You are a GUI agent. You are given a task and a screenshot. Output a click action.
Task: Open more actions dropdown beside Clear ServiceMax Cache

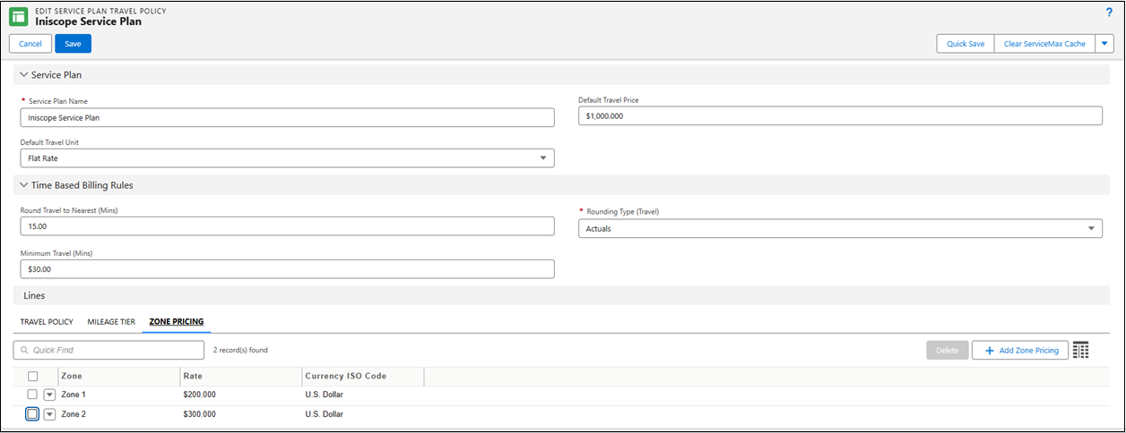[1104, 44]
